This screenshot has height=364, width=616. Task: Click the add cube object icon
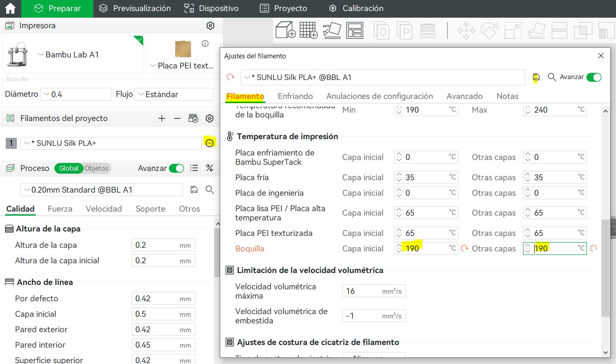point(285,30)
